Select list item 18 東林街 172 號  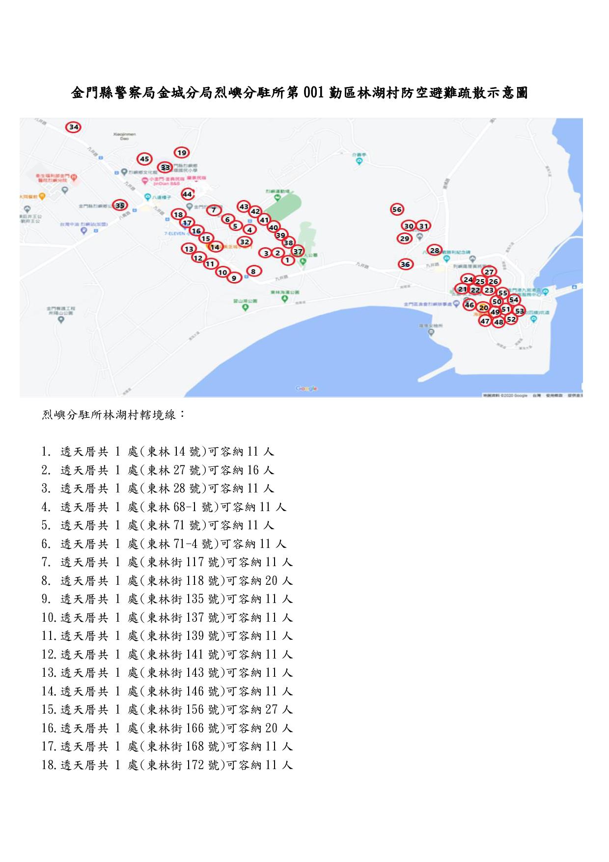click(x=167, y=765)
